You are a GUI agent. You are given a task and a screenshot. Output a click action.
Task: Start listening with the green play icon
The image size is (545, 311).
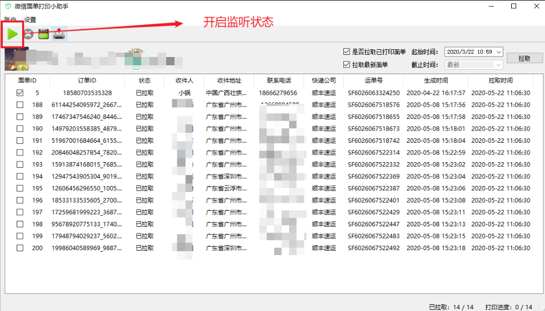(x=13, y=34)
